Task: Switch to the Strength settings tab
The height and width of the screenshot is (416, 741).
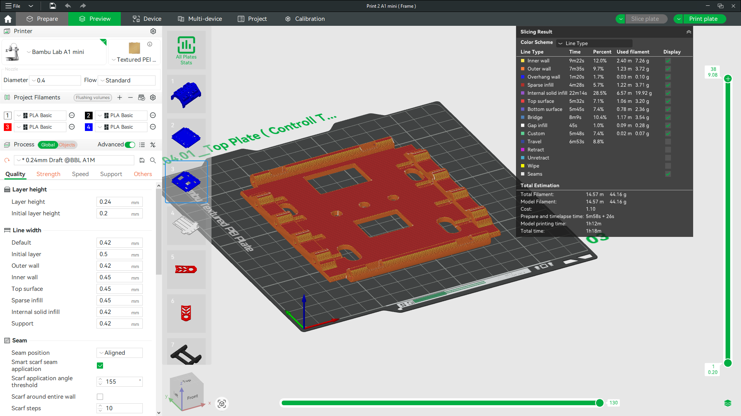Action: (48, 174)
